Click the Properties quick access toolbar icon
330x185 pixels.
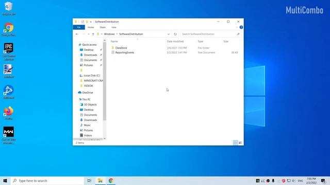82,22
